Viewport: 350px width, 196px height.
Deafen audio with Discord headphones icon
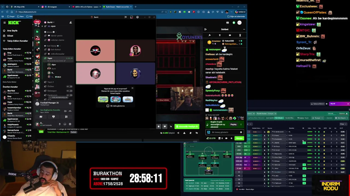(x=65, y=124)
